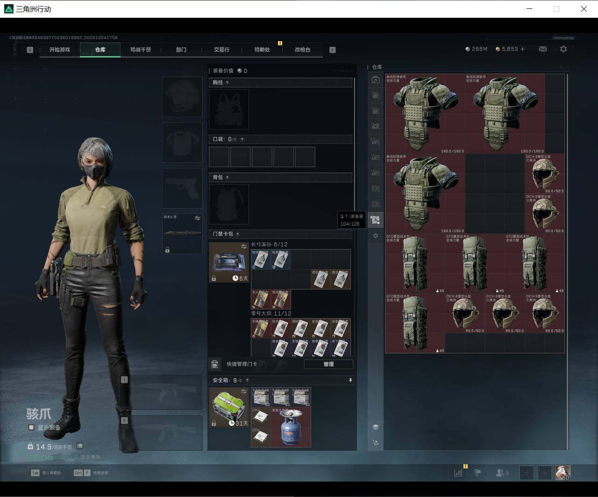Toggle the pin icon on 安全箱 header
This screenshot has width=598, height=497.
click(x=350, y=381)
